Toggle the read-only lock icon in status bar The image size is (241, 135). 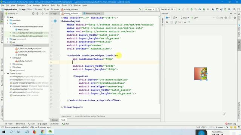pyautogui.click(x=227, y=127)
